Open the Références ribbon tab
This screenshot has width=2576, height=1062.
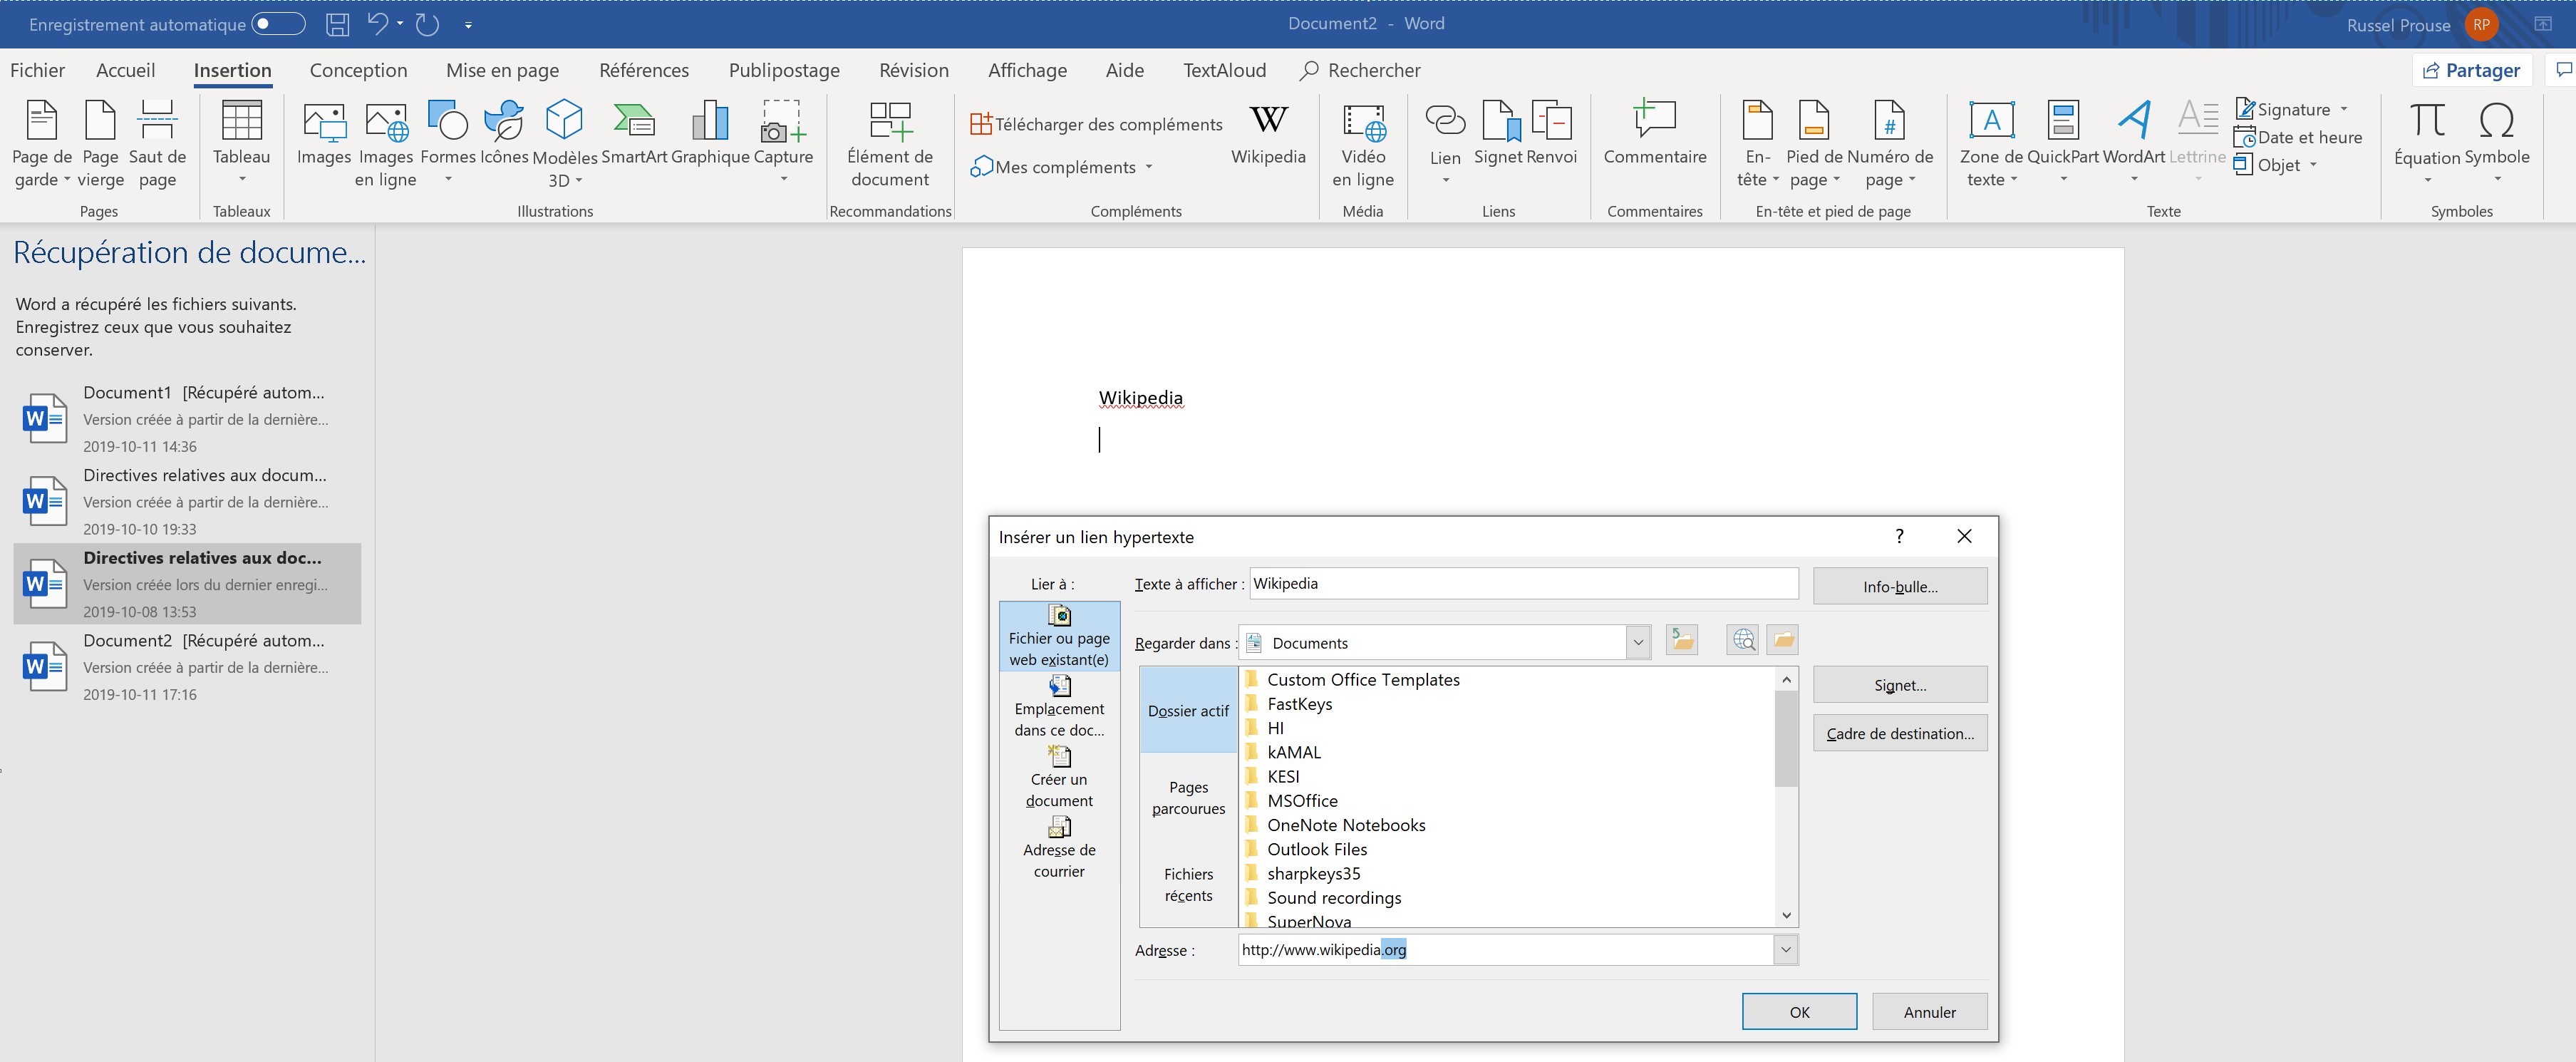(x=643, y=70)
